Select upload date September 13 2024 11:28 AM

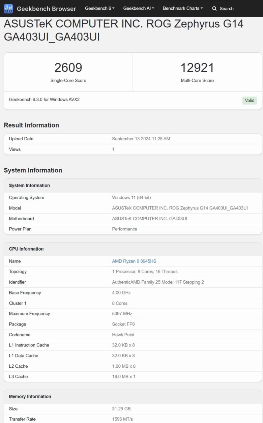point(141,139)
